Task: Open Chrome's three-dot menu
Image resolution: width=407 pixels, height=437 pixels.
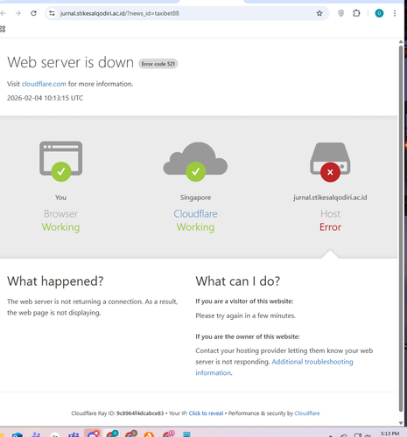Action: tap(395, 13)
